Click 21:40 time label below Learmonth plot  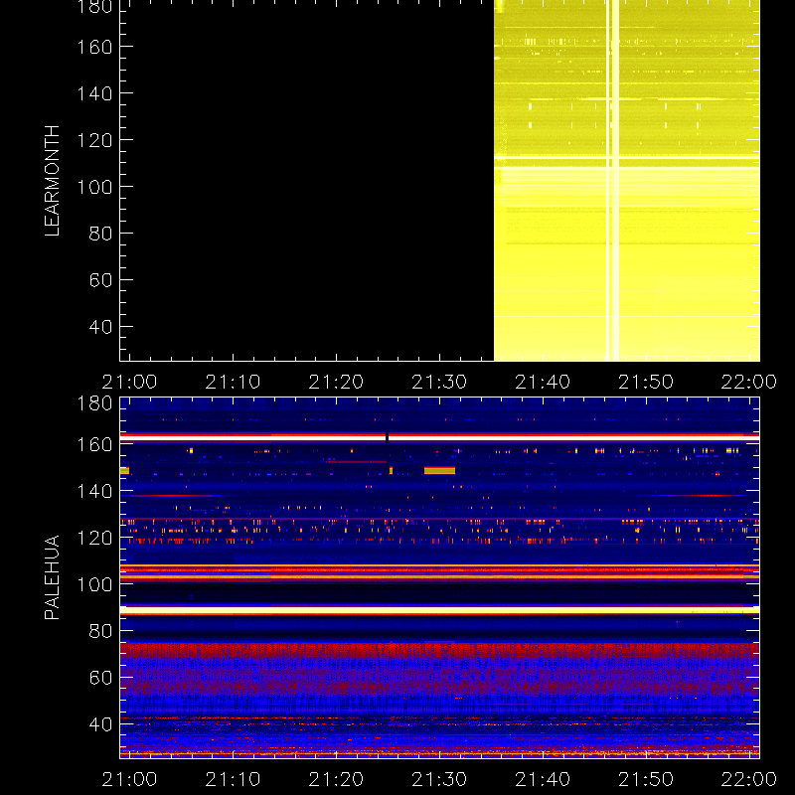(543, 382)
